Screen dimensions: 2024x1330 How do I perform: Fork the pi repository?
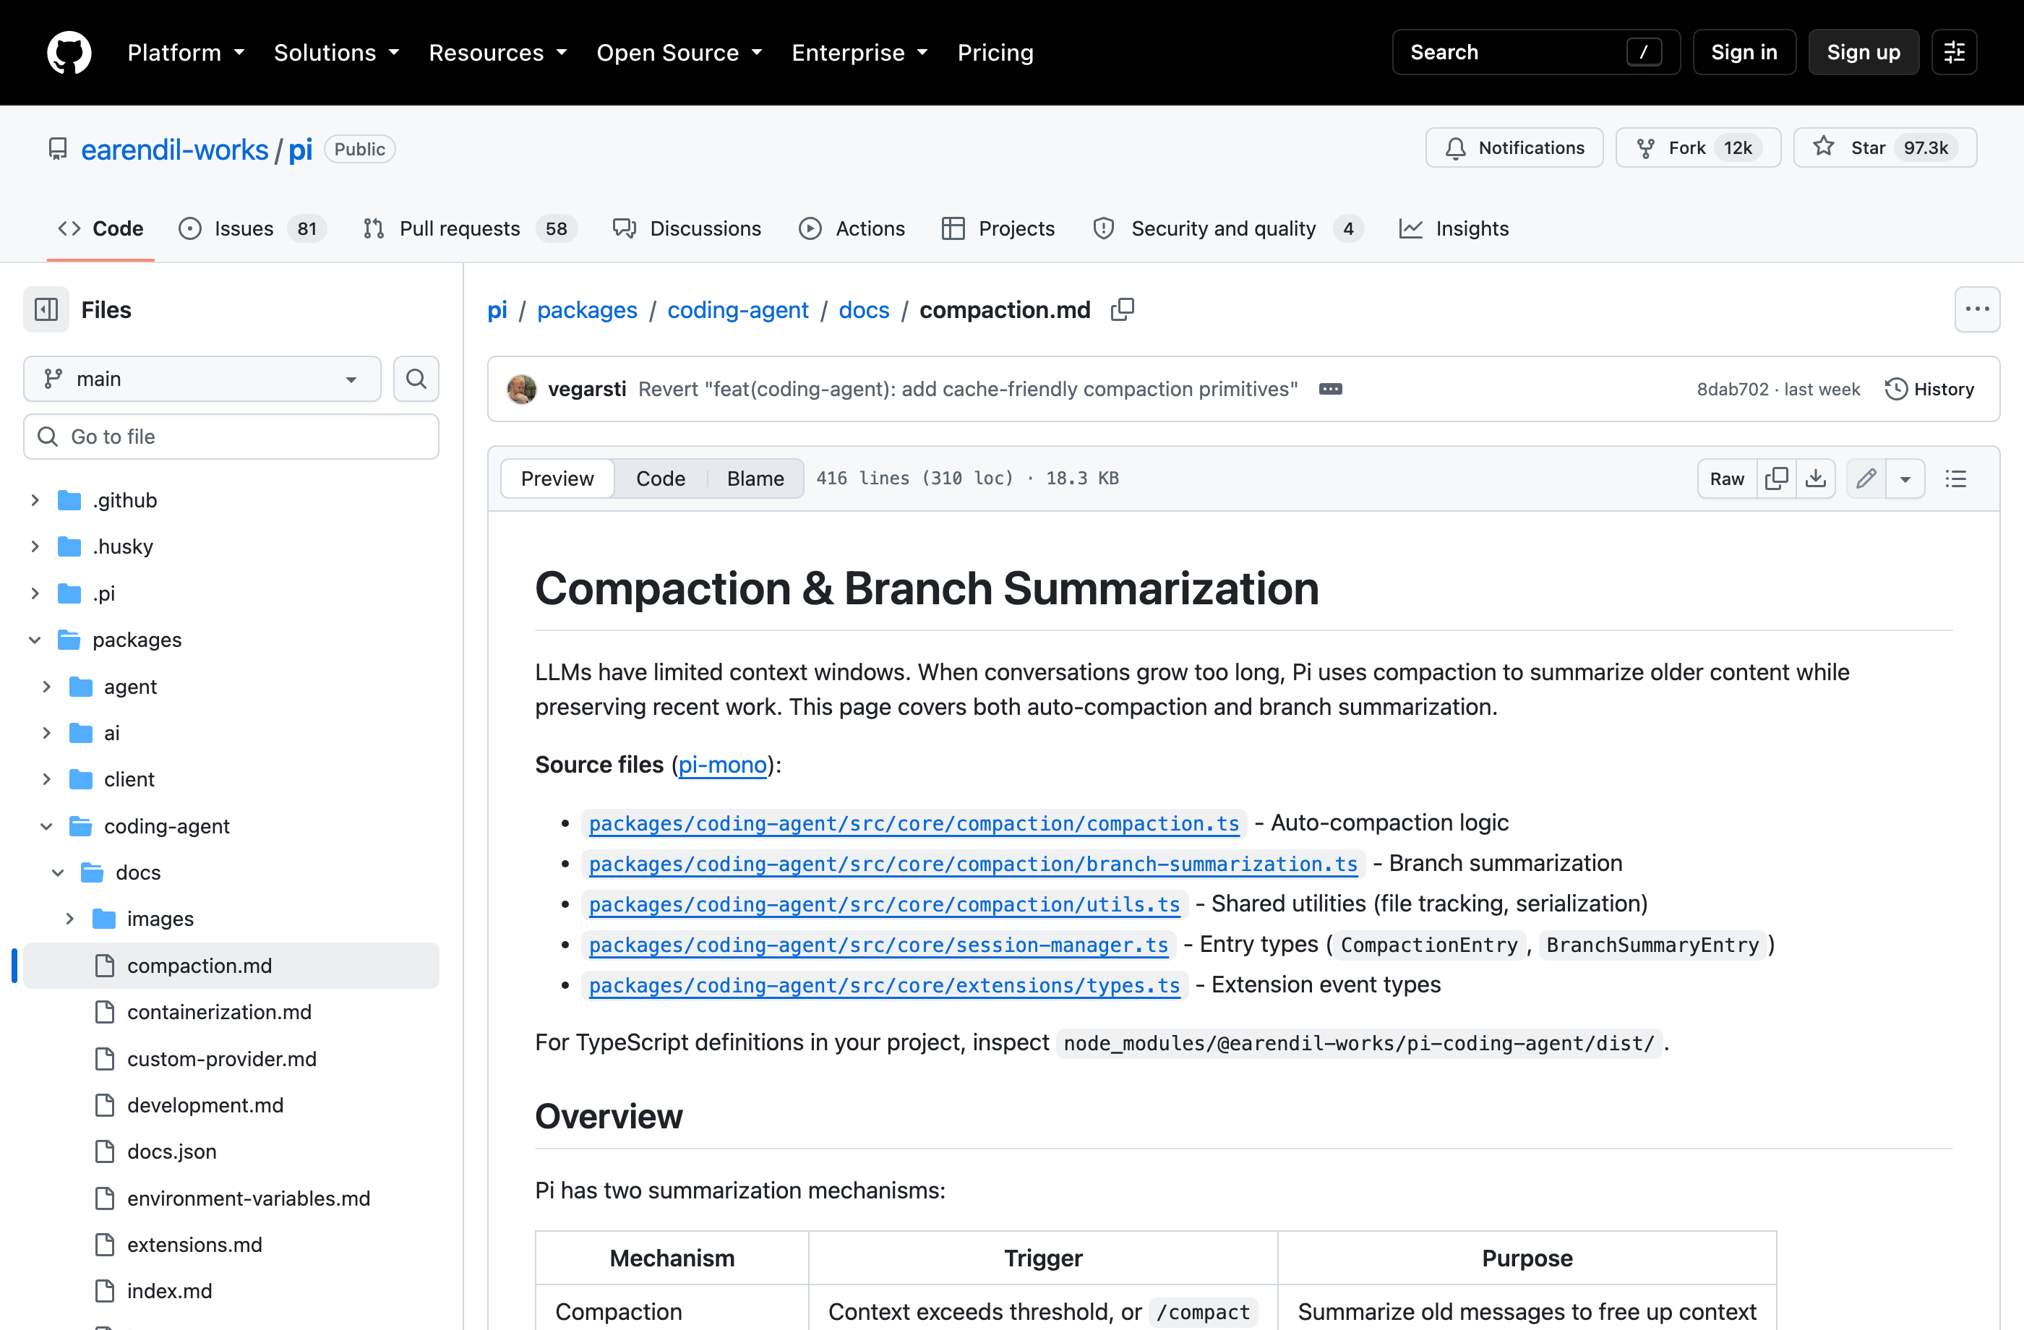coord(1697,148)
